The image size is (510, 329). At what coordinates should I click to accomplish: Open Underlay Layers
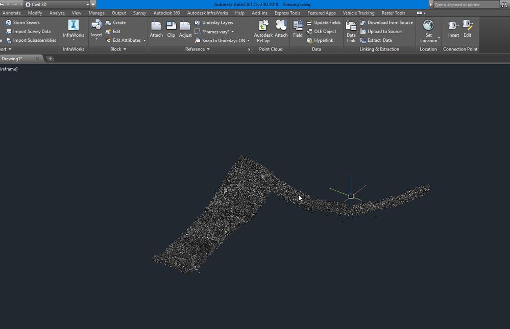click(x=214, y=23)
